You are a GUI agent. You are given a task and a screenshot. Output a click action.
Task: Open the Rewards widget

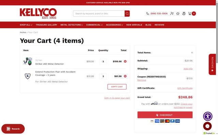(13, 129)
